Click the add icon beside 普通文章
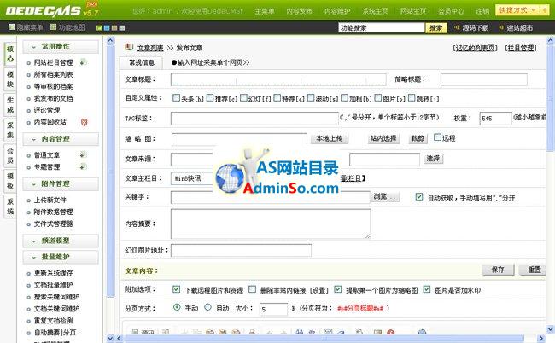The height and width of the screenshot is (343, 555). [83, 154]
